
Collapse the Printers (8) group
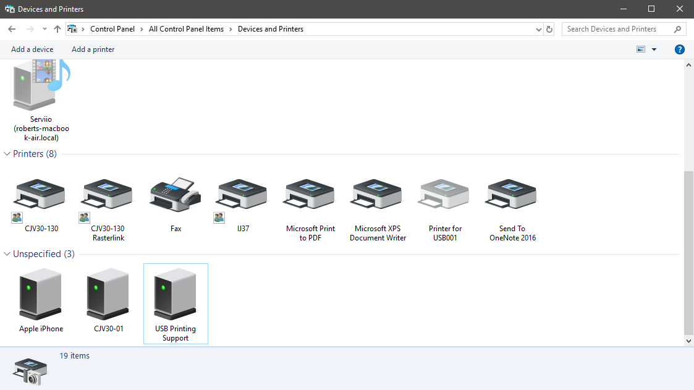pos(7,154)
